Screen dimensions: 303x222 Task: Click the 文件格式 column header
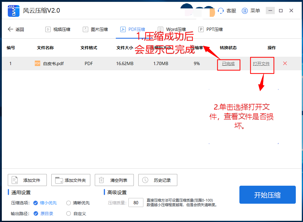click(x=89, y=48)
